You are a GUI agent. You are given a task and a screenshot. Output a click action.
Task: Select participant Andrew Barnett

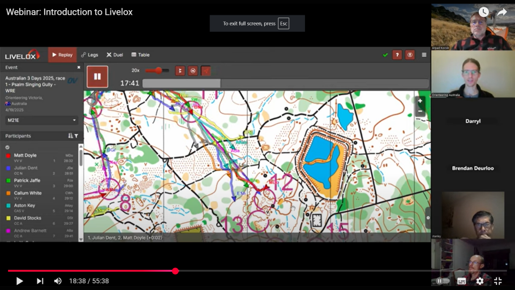30,231
